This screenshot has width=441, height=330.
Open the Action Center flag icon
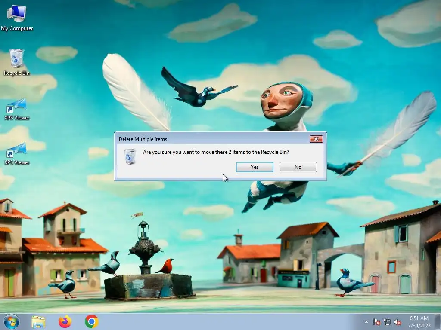(376, 322)
